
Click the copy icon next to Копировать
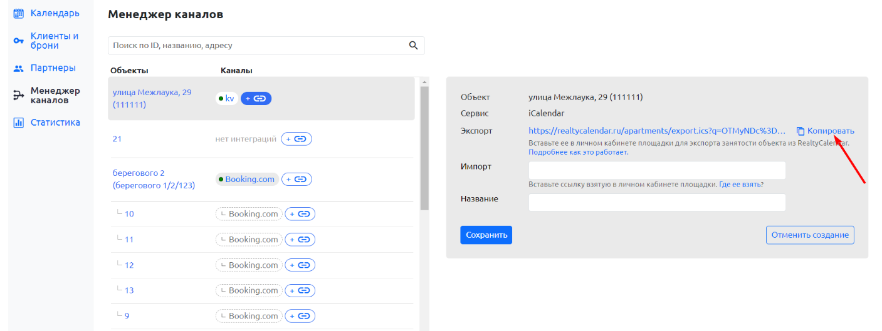[801, 131]
